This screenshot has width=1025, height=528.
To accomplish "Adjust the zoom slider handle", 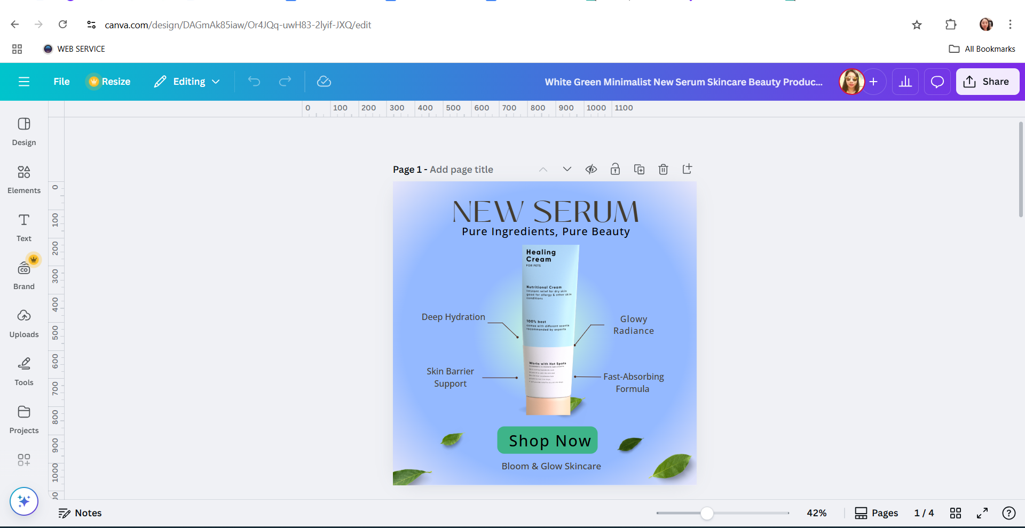I will coord(707,513).
